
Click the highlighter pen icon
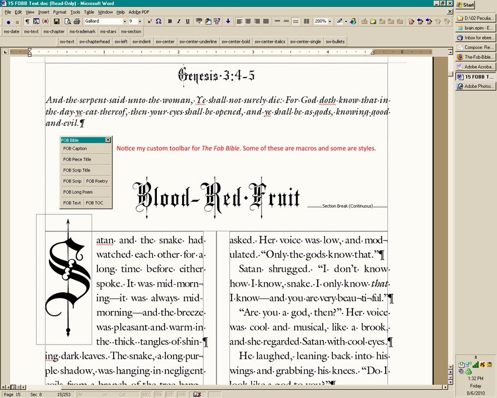(340, 21)
